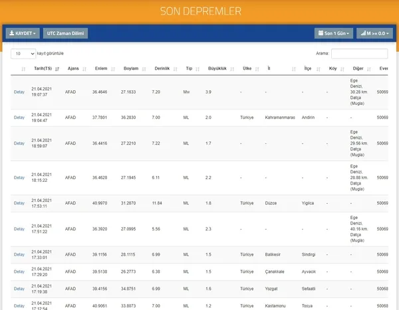Click the Balikesir province cell
Viewport: 399px width, 310px height.
point(273,255)
